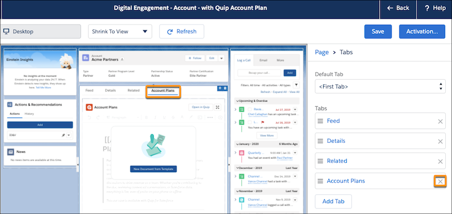Click Expand All in activity timeline
Screen dimensions: 452x214
(x=280, y=92)
